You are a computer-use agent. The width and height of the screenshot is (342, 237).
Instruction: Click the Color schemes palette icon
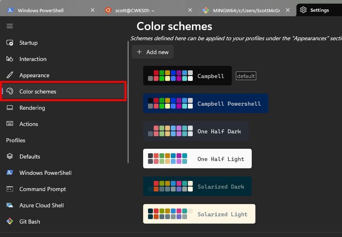pyautogui.click(x=10, y=91)
